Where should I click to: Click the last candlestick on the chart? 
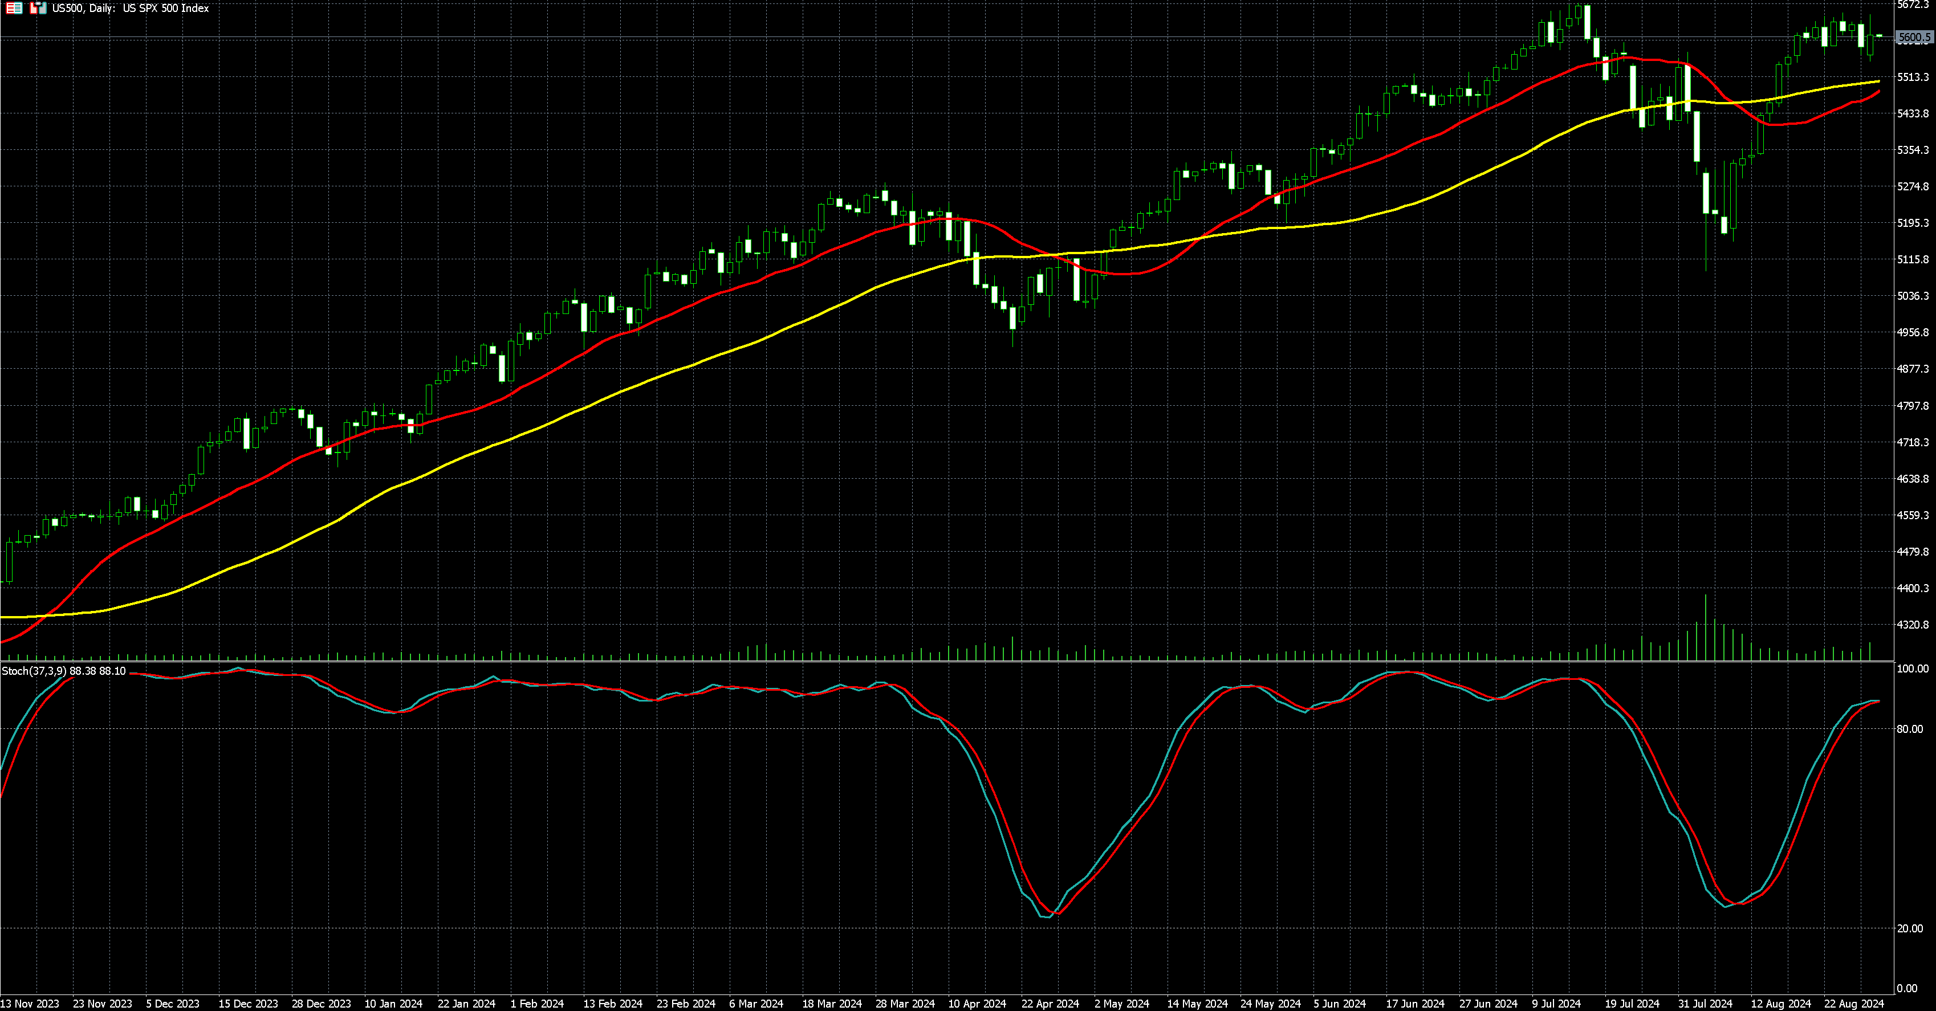click(1879, 35)
